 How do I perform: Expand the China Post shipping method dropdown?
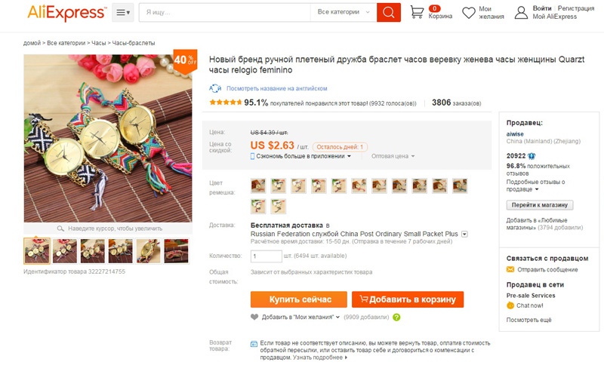coord(464,234)
